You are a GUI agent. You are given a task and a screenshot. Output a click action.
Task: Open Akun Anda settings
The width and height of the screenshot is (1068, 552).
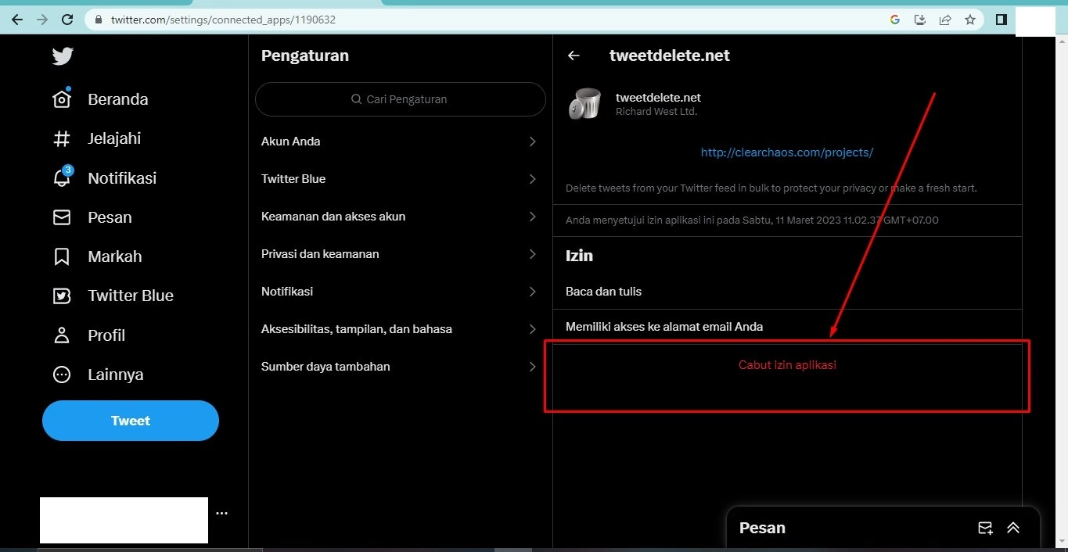[x=400, y=142]
